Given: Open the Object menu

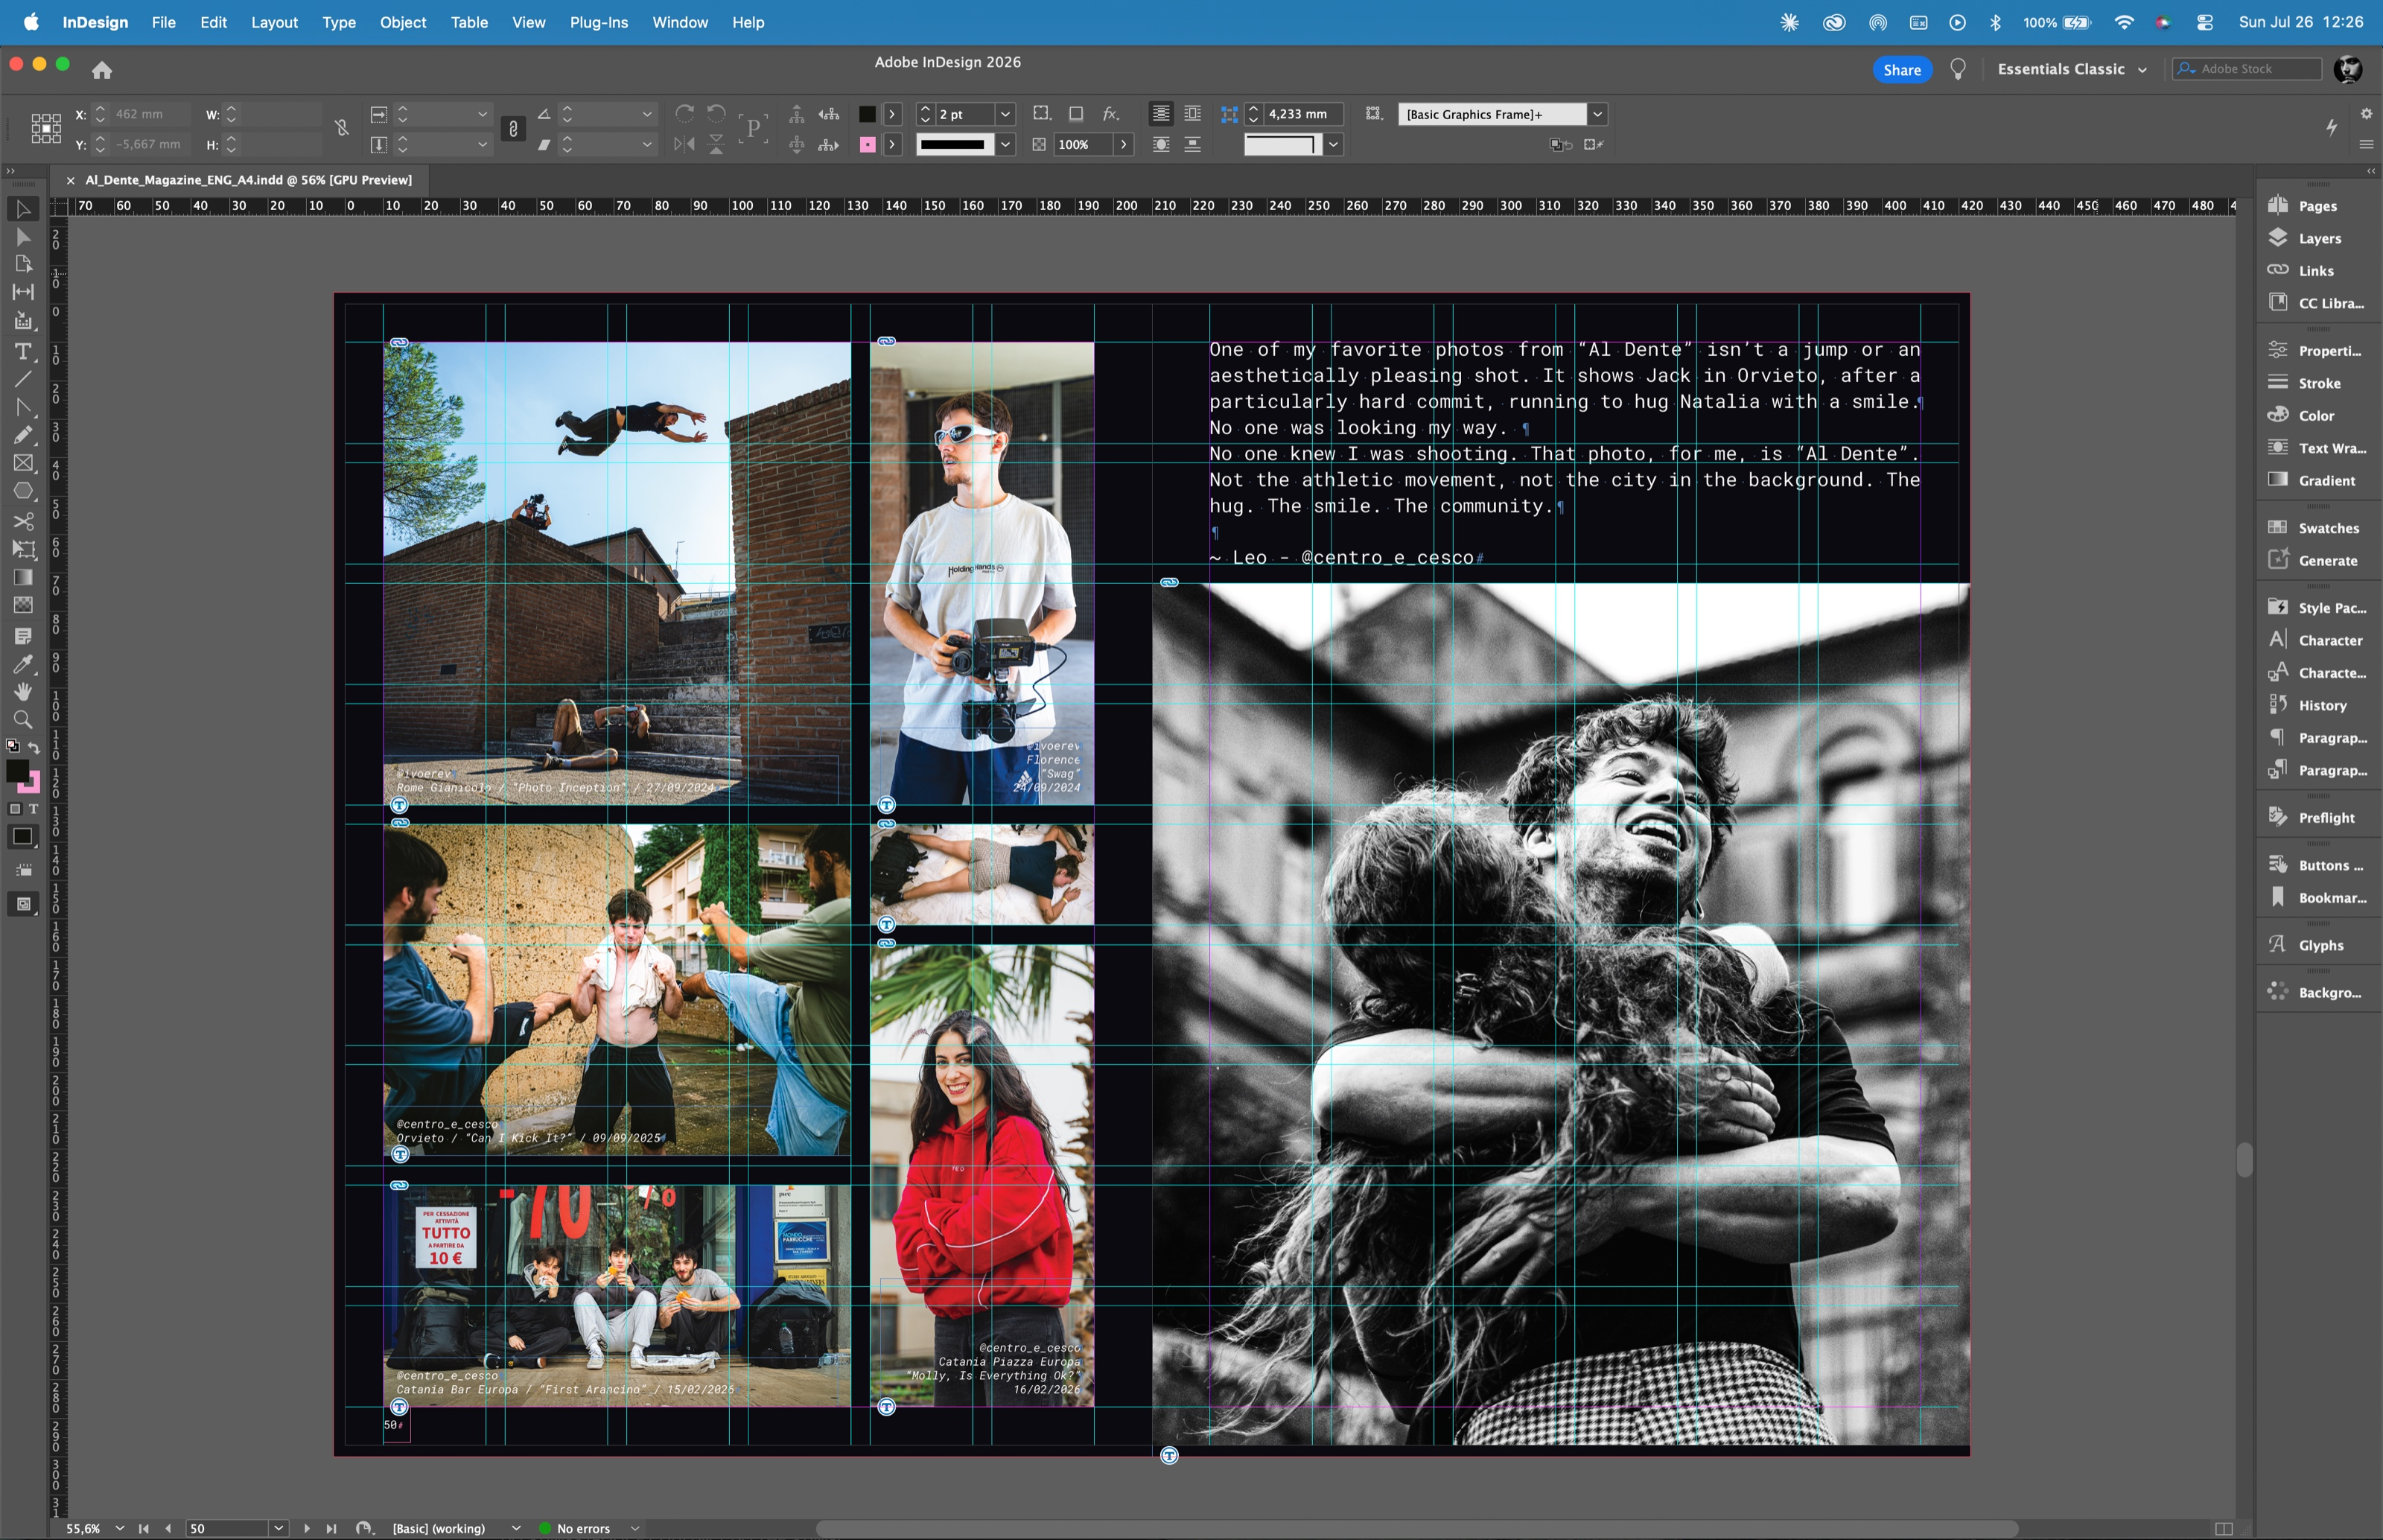Looking at the screenshot, I should tap(403, 22).
